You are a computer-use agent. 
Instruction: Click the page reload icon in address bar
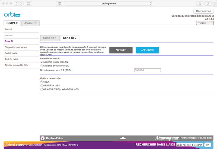(x=151, y=4)
